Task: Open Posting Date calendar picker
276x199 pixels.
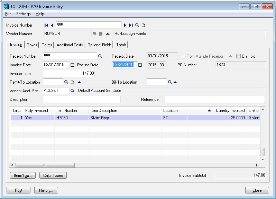Action: tap(140, 65)
